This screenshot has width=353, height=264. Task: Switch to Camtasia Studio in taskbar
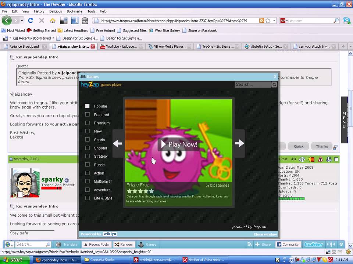(x=105, y=260)
